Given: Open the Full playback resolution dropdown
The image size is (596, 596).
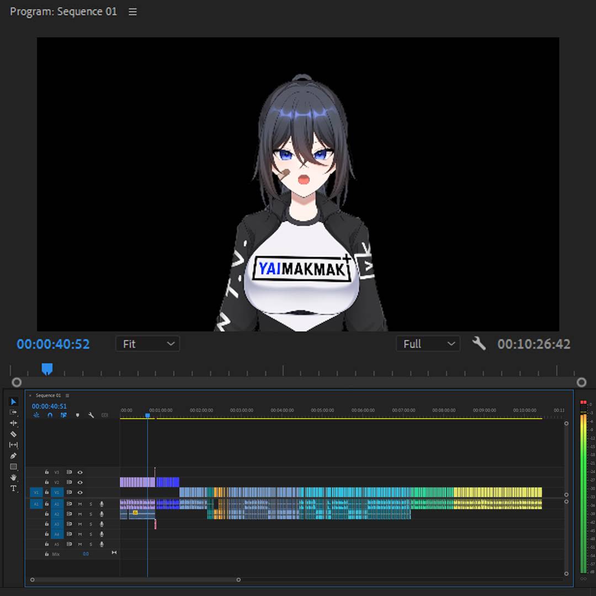Looking at the screenshot, I should 428,344.
